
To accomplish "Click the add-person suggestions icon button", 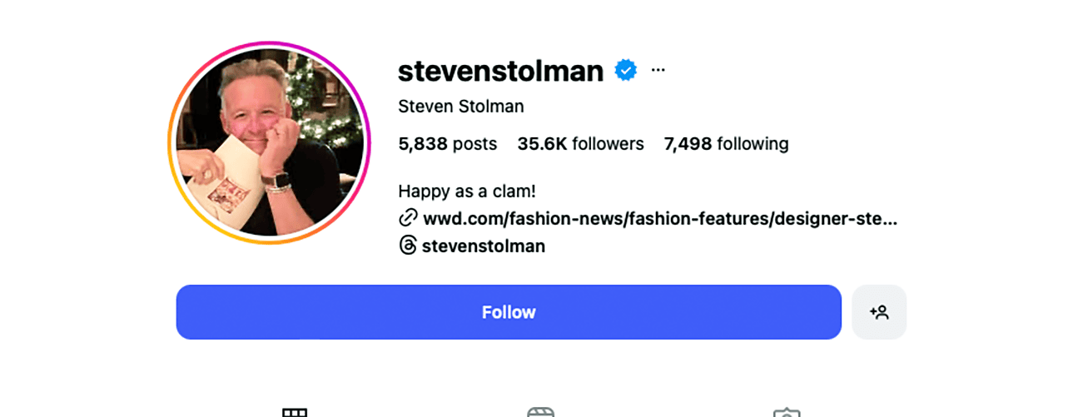I will point(879,312).
